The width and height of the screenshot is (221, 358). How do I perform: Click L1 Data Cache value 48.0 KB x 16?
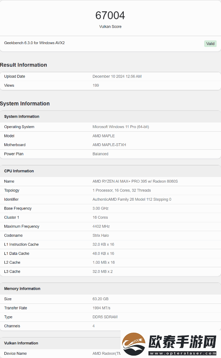coord(103,253)
